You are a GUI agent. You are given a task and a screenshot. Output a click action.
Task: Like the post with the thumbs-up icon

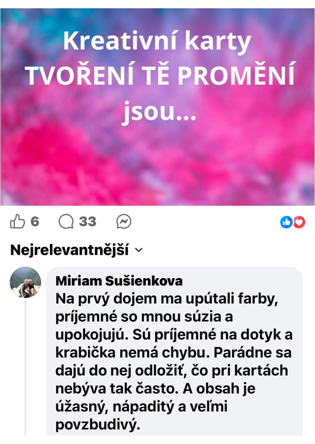click(17, 221)
